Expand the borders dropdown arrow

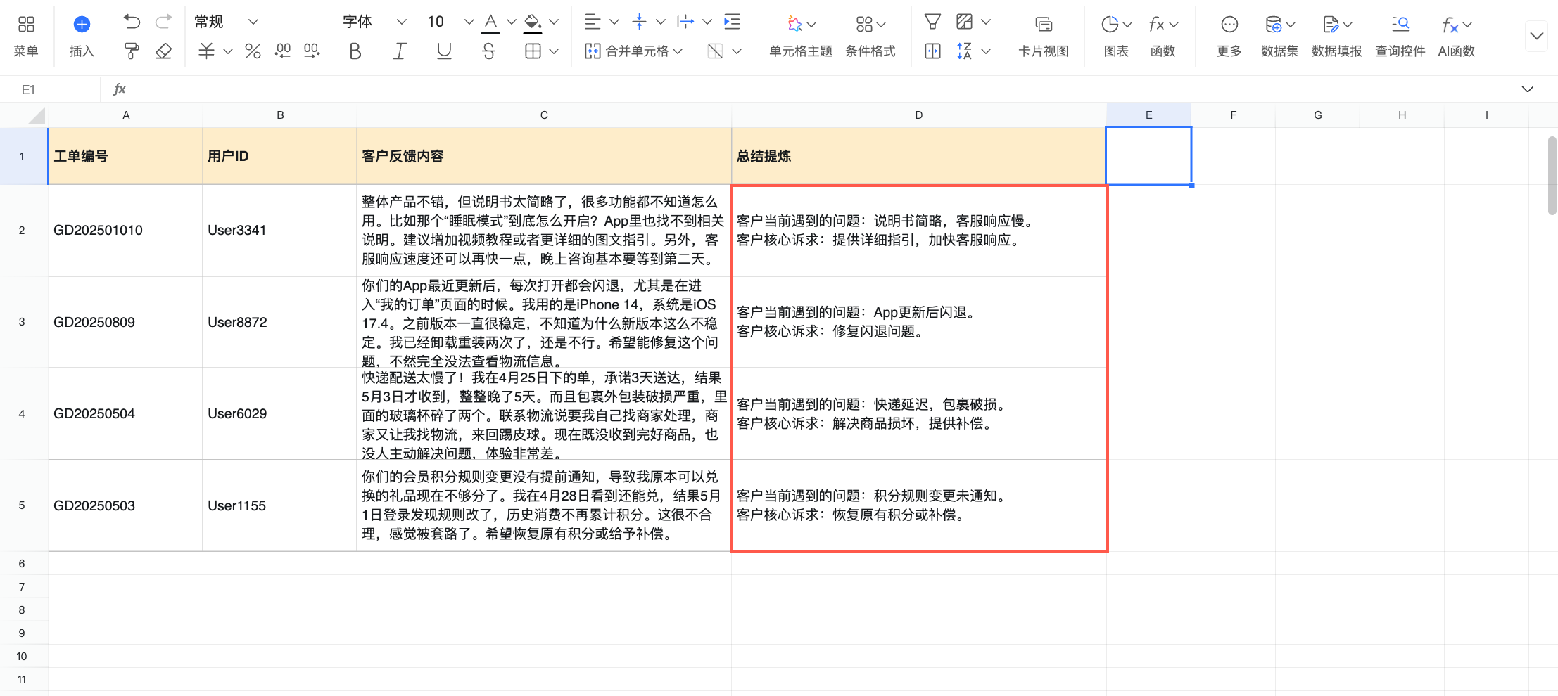pos(554,51)
